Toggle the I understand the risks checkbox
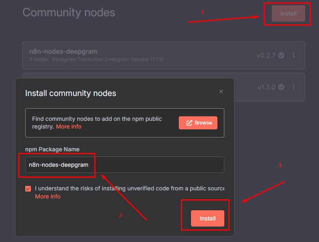Screen dimensions: 319x242 [x=28, y=189]
